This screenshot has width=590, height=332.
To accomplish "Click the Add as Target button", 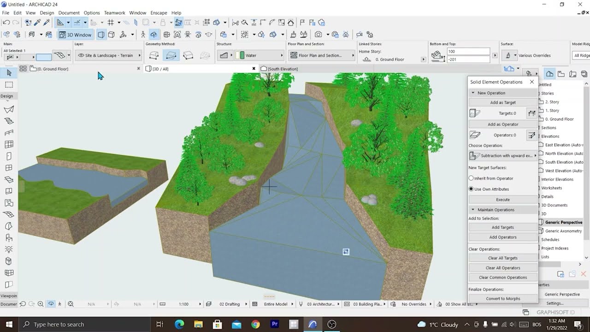I will 503,102.
